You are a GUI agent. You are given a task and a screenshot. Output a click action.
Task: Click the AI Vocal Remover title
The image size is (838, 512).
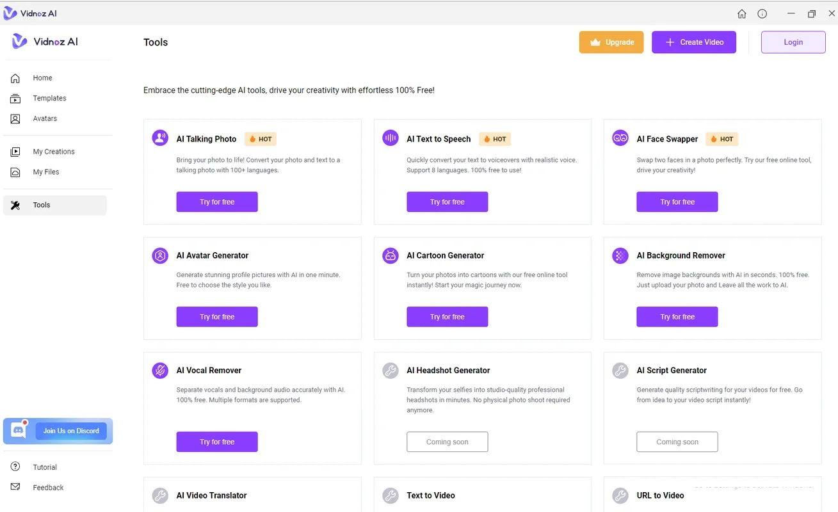pos(209,370)
